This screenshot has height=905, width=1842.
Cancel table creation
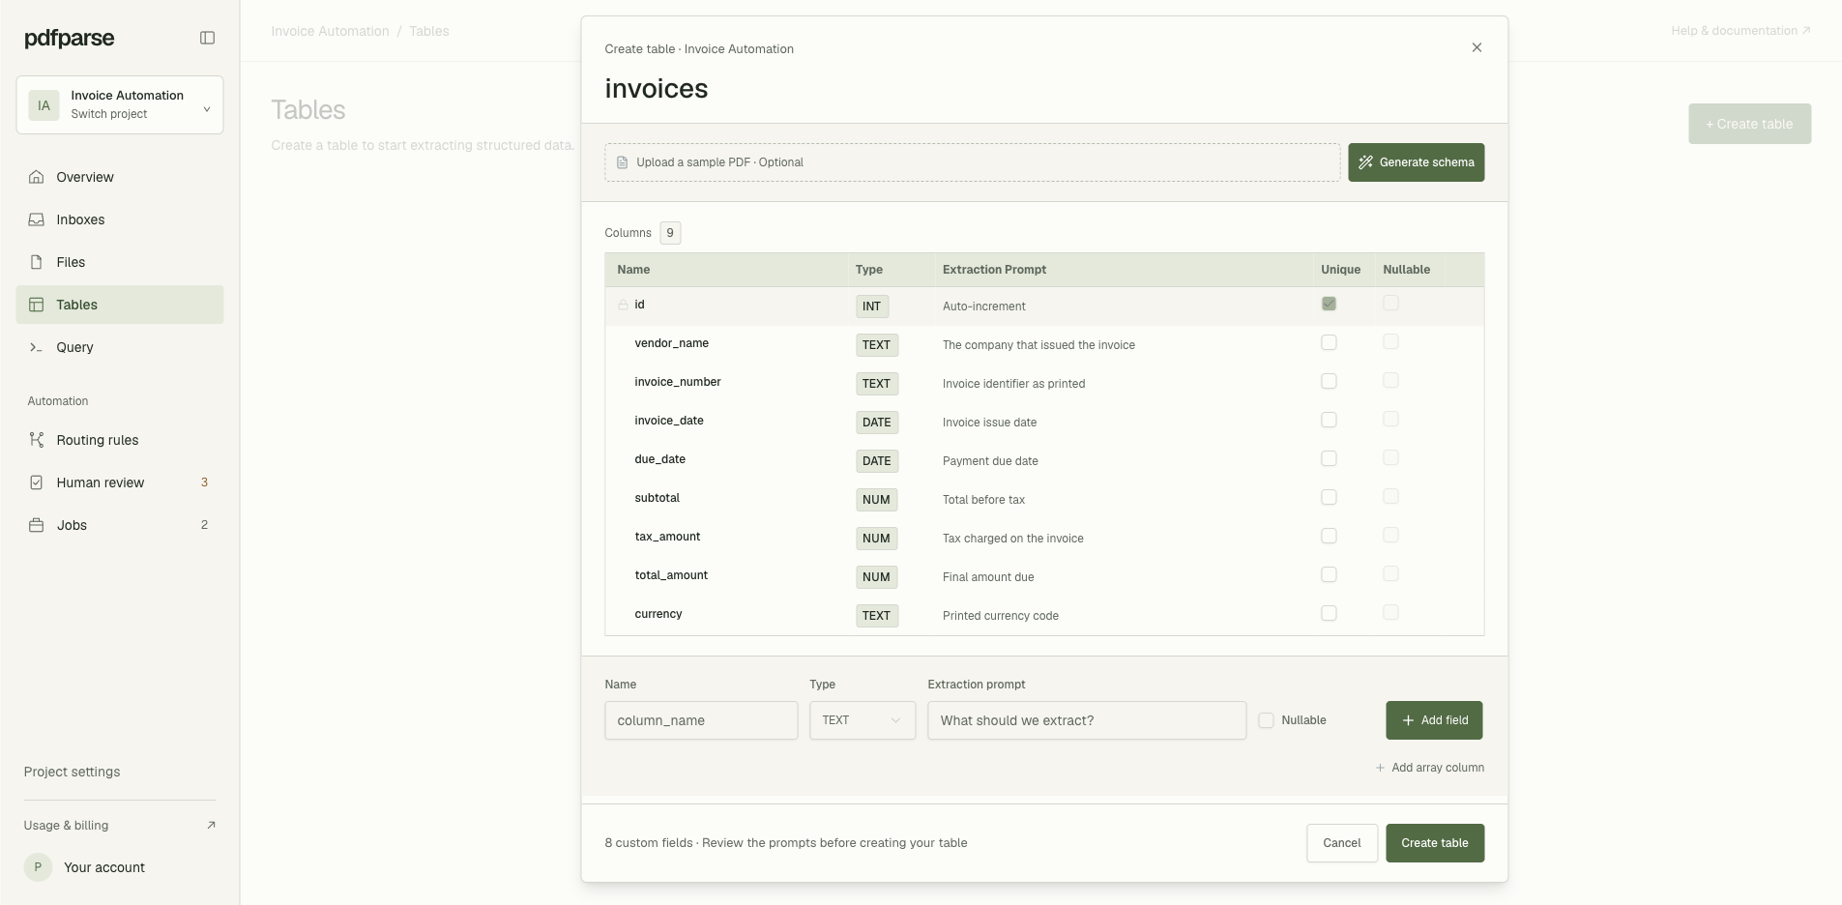click(1342, 843)
